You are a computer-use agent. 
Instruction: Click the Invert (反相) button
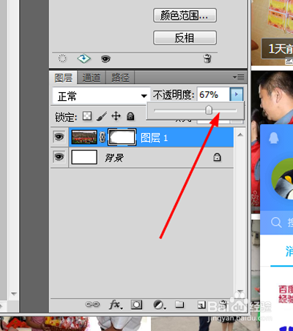click(185, 38)
